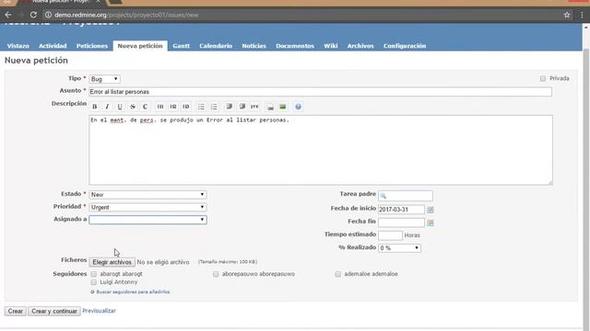Screen dimensions: 590x331
Task: Insert Heading 1 with H1 button
Action: click(160, 107)
